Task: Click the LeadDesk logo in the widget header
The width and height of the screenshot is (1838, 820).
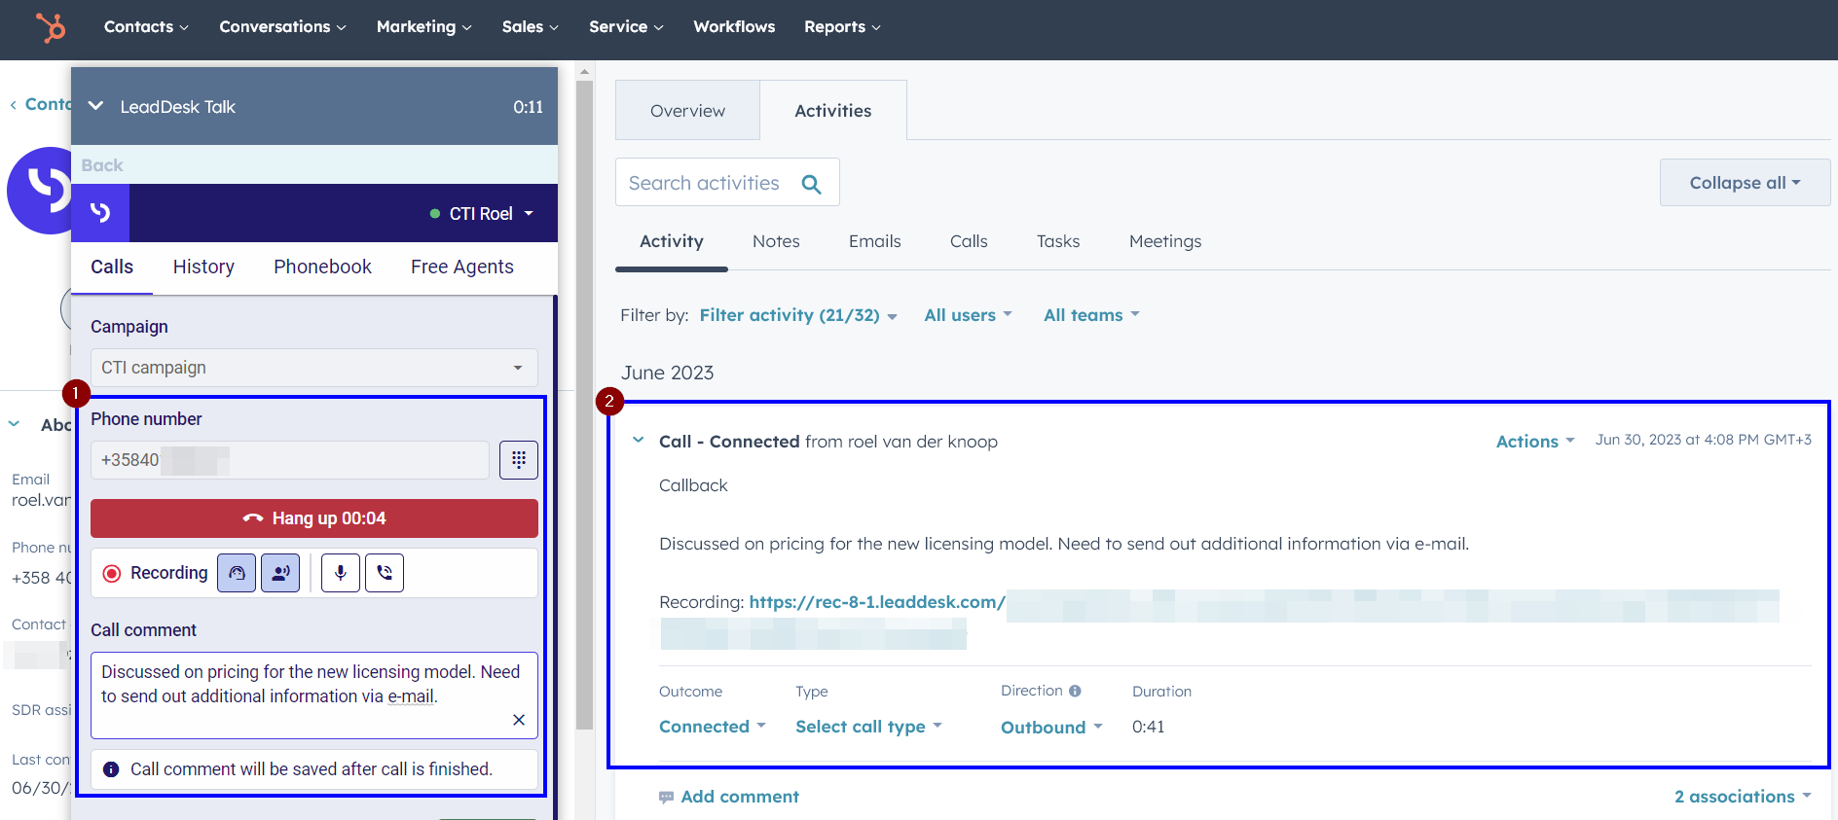Action: click(x=100, y=213)
